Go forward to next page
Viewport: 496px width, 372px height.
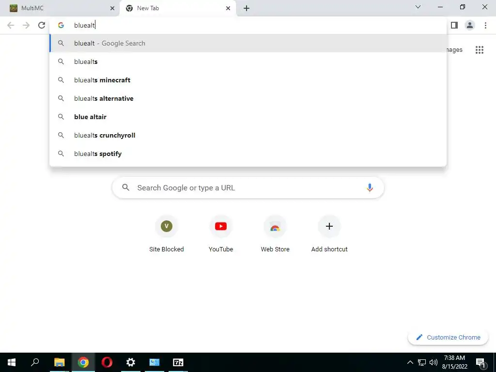point(26,25)
